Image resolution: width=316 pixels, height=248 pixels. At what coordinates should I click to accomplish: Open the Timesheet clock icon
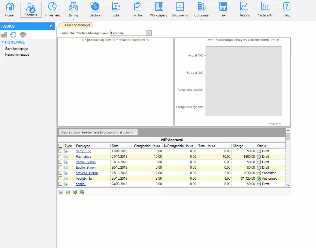[x=52, y=7]
